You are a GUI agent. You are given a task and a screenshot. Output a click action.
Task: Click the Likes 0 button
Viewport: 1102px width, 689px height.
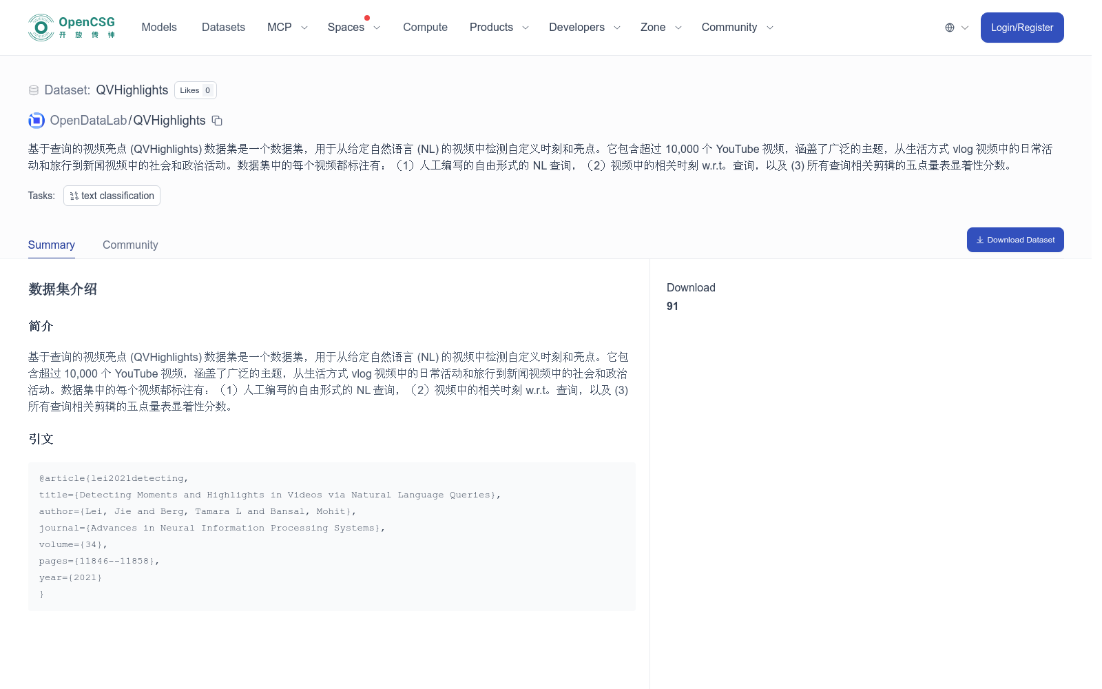196,90
